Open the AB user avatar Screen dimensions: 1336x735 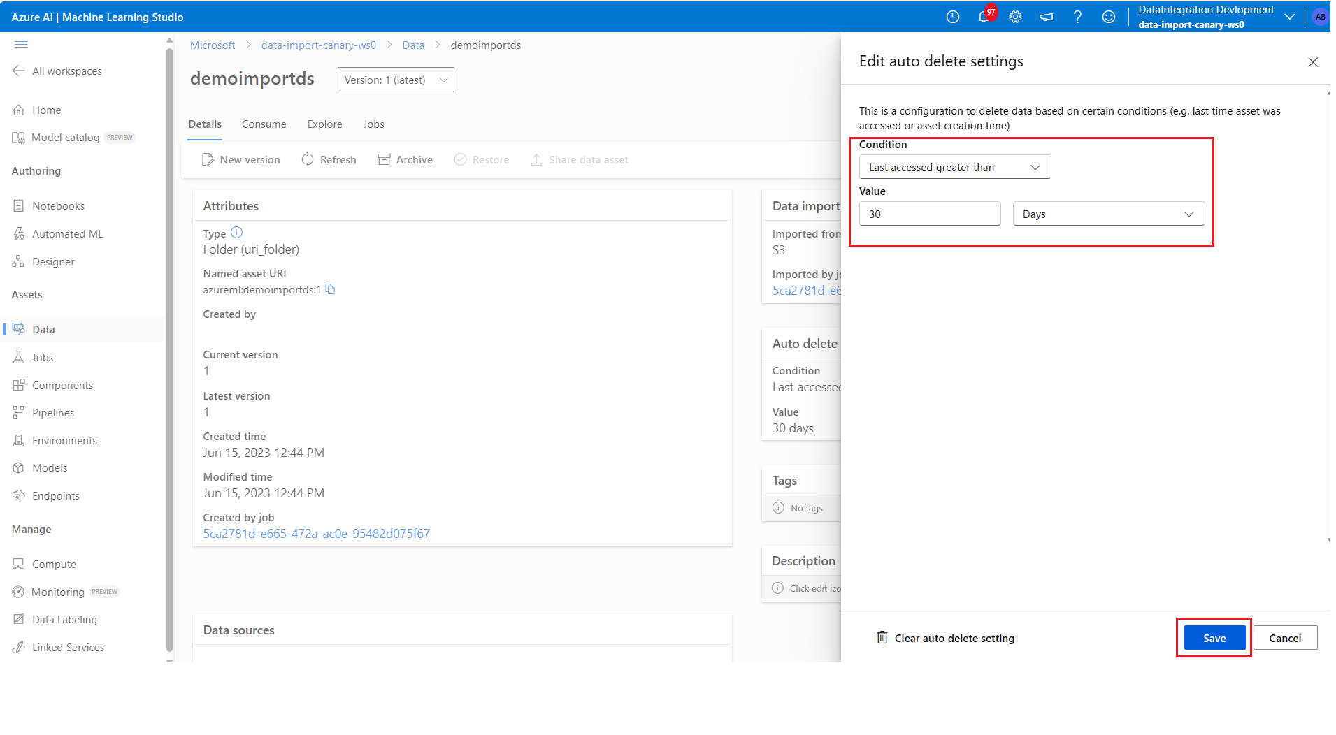pyautogui.click(x=1320, y=17)
